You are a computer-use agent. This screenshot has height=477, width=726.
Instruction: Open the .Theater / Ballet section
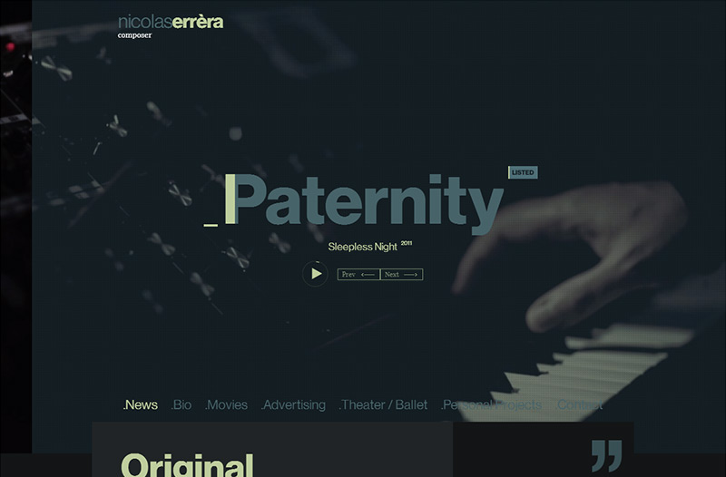383,404
